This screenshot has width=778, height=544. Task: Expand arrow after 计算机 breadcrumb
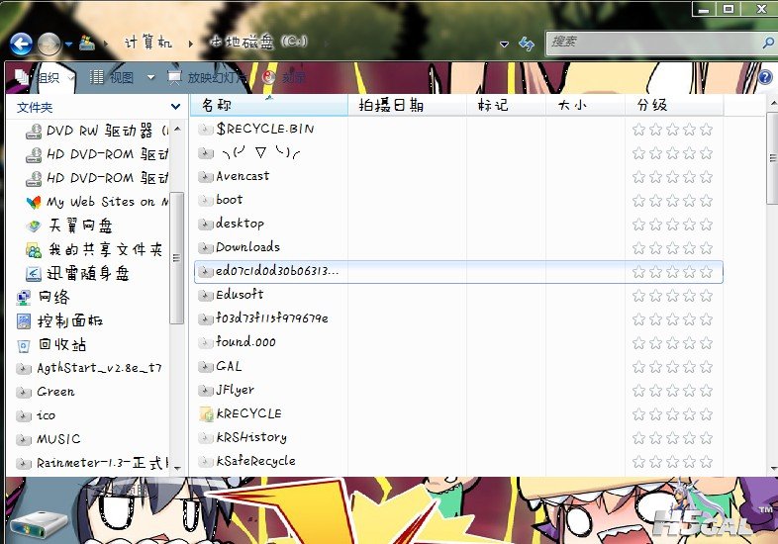[190, 44]
